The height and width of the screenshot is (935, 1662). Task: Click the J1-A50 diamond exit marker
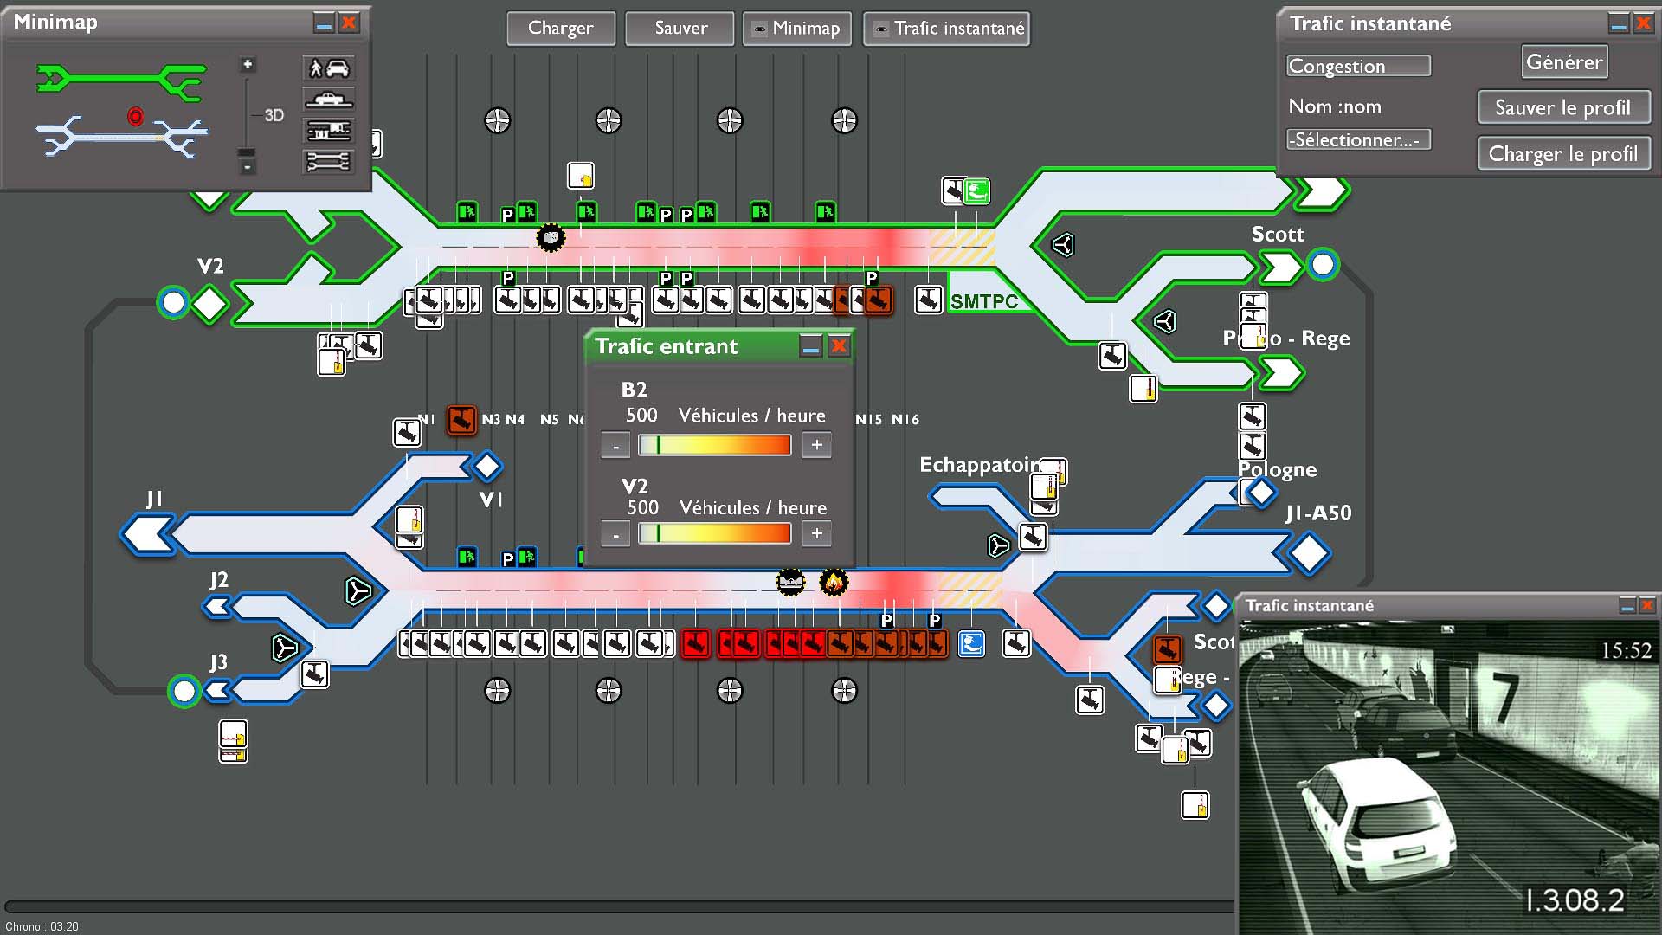tap(1308, 553)
